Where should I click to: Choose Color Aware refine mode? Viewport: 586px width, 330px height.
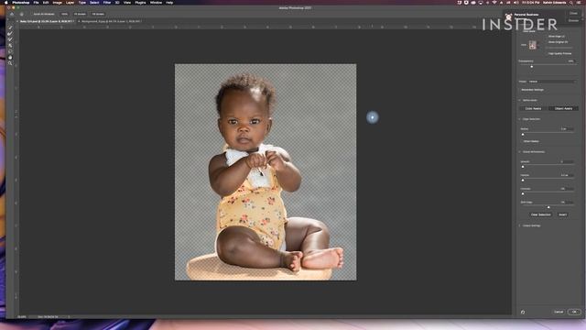[x=533, y=108]
